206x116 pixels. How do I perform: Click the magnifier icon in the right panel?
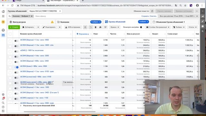click(x=202, y=31)
